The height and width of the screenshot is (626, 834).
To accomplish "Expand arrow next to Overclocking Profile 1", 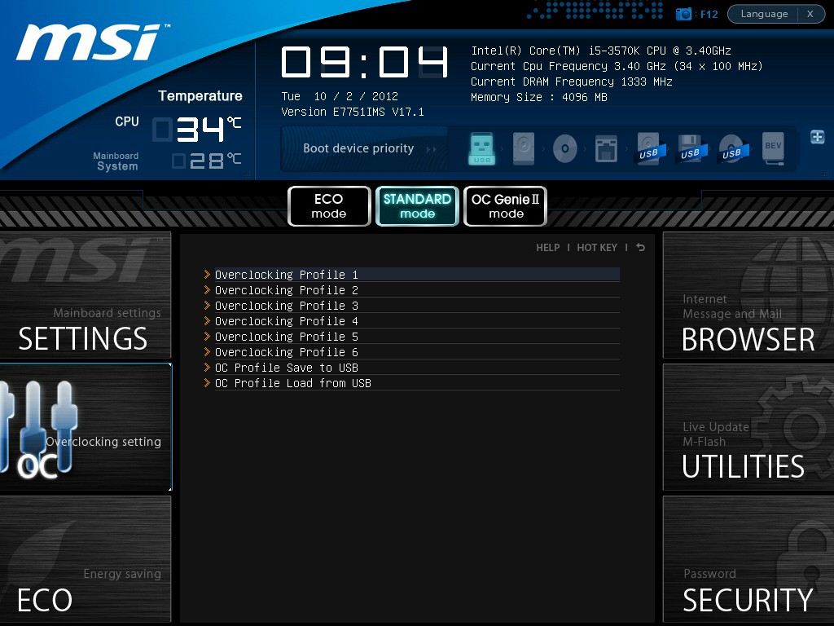I will coord(208,274).
